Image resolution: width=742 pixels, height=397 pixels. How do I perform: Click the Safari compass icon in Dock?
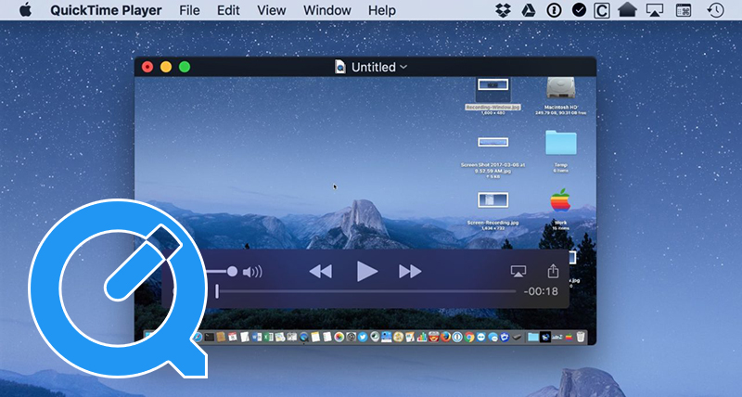198,337
